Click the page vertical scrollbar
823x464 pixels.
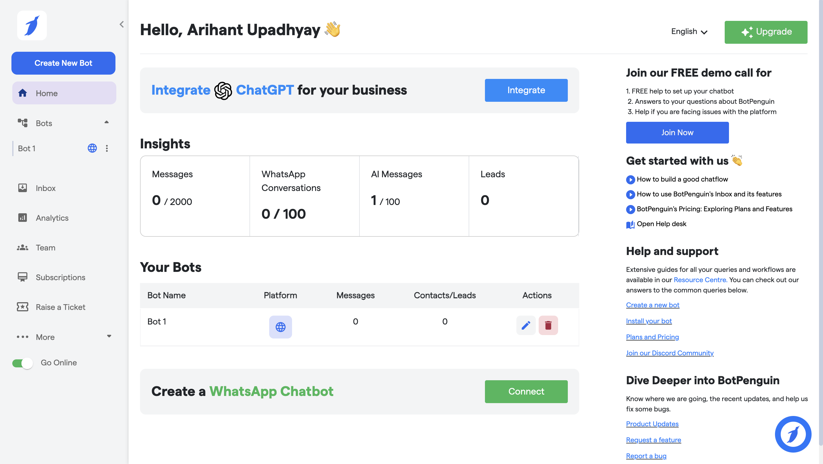click(x=820, y=224)
